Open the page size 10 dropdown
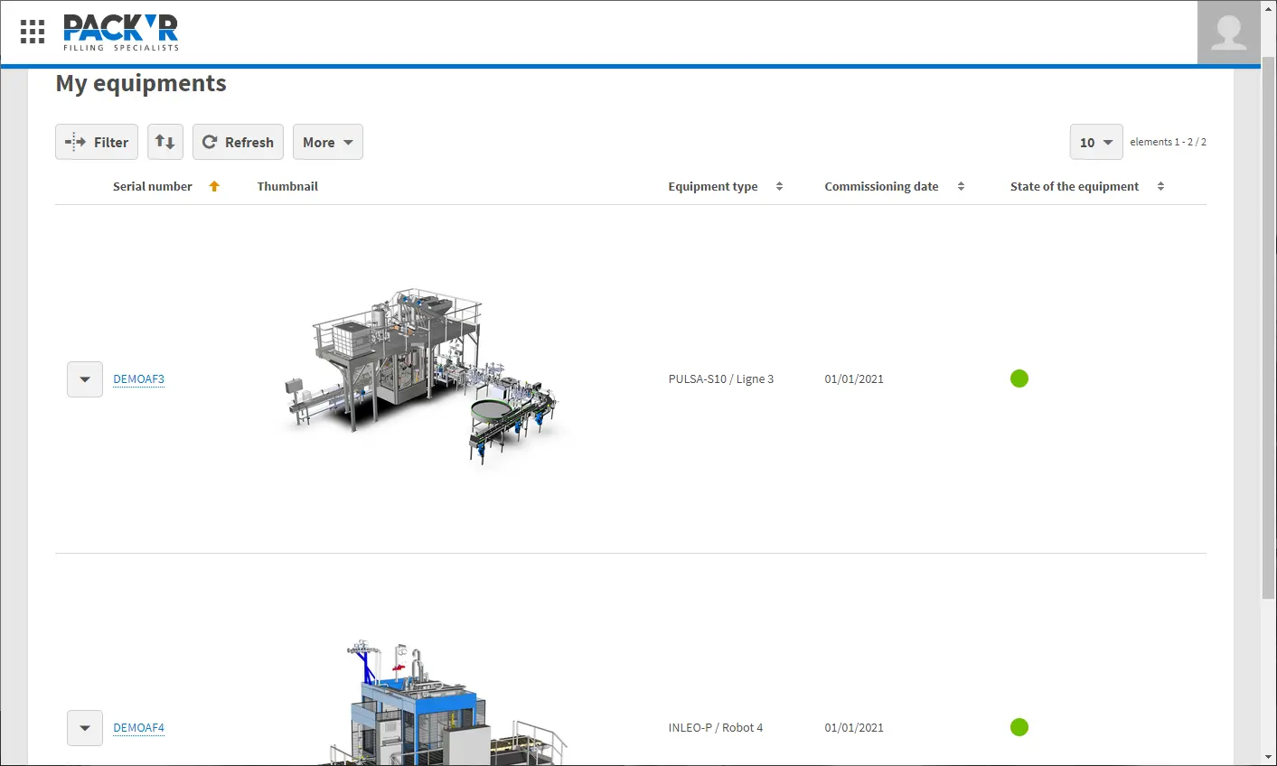The height and width of the screenshot is (766, 1277). tap(1095, 142)
